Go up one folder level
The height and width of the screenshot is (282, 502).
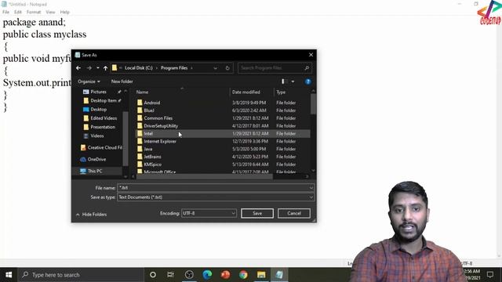point(105,68)
